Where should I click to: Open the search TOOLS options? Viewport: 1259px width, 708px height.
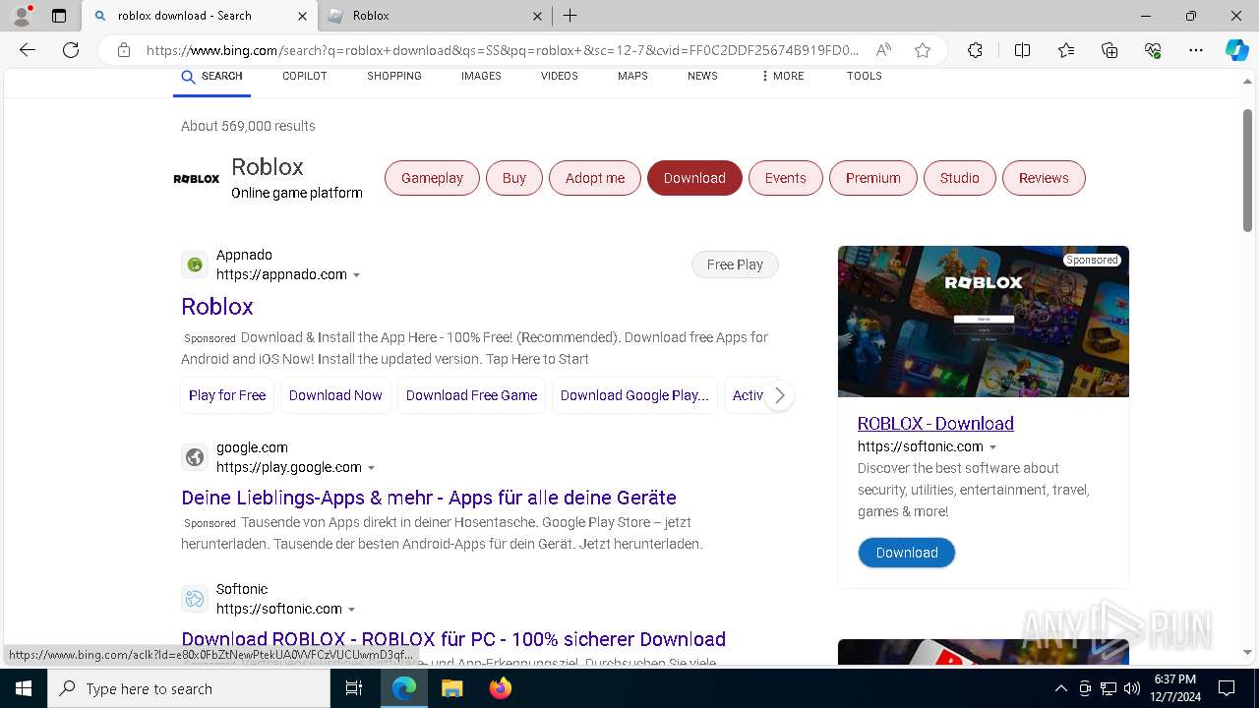(x=864, y=77)
